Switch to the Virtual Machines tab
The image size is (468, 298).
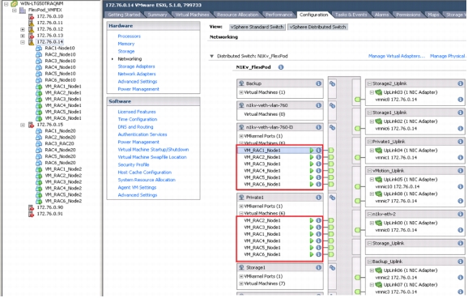tap(192, 15)
